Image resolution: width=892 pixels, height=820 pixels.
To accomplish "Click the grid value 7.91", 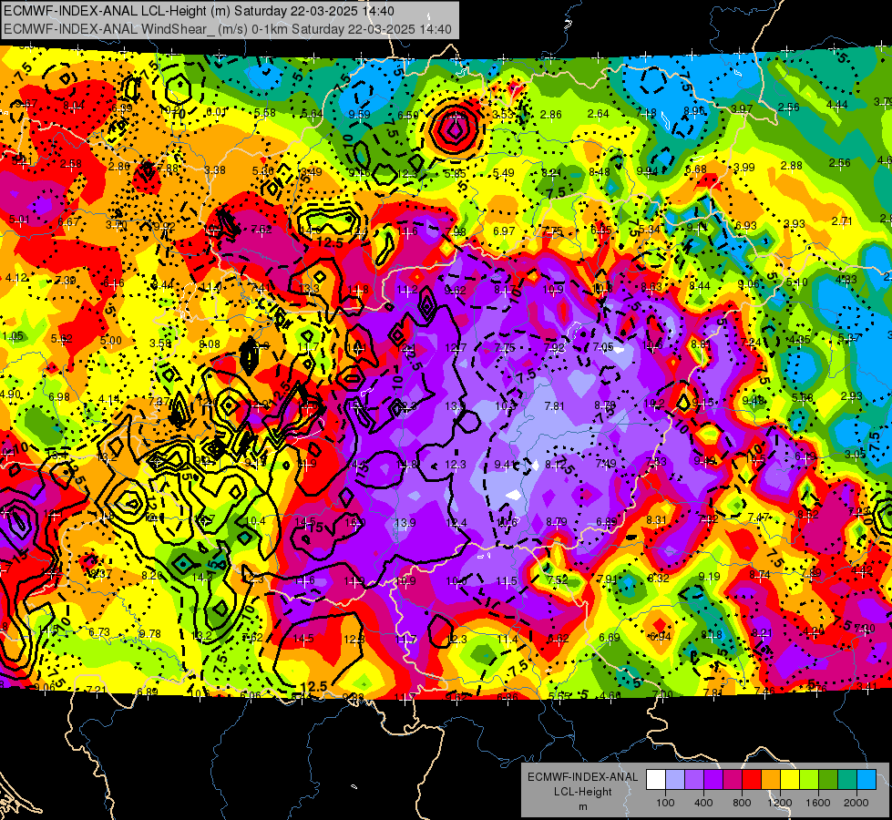I will pyautogui.click(x=608, y=579).
